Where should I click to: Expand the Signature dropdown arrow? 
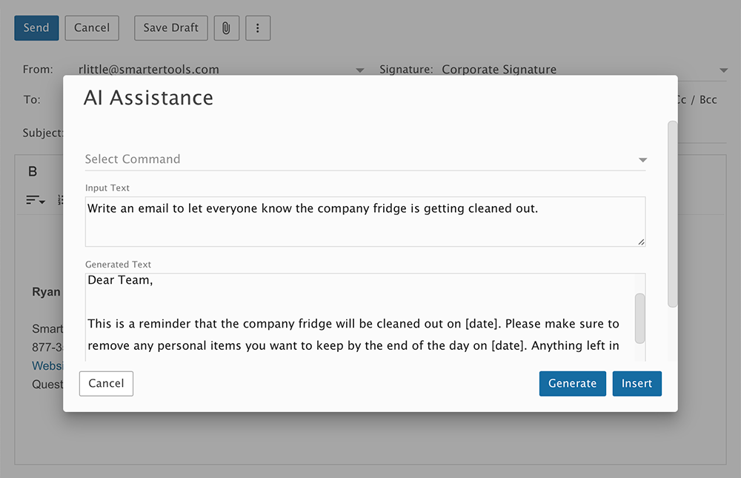click(x=723, y=70)
